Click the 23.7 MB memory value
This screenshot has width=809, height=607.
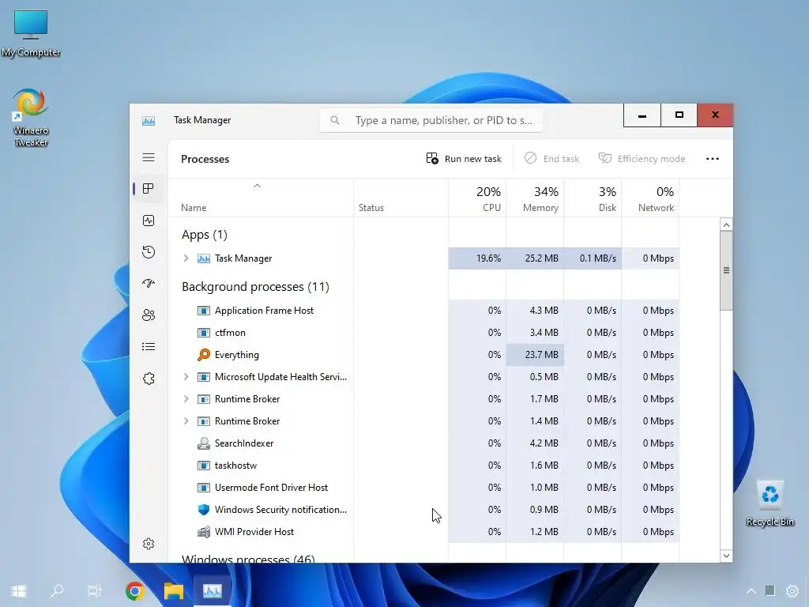click(541, 355)
